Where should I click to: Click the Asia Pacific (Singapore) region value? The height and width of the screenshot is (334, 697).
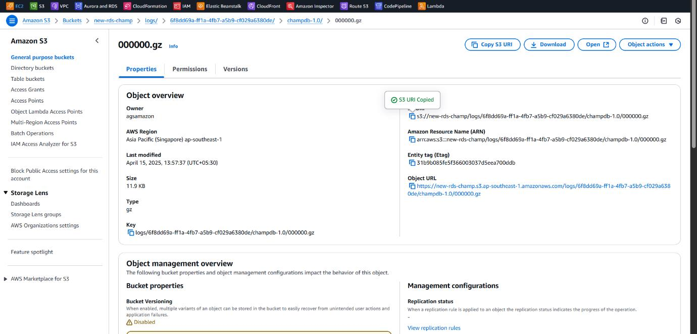[174, 139]
